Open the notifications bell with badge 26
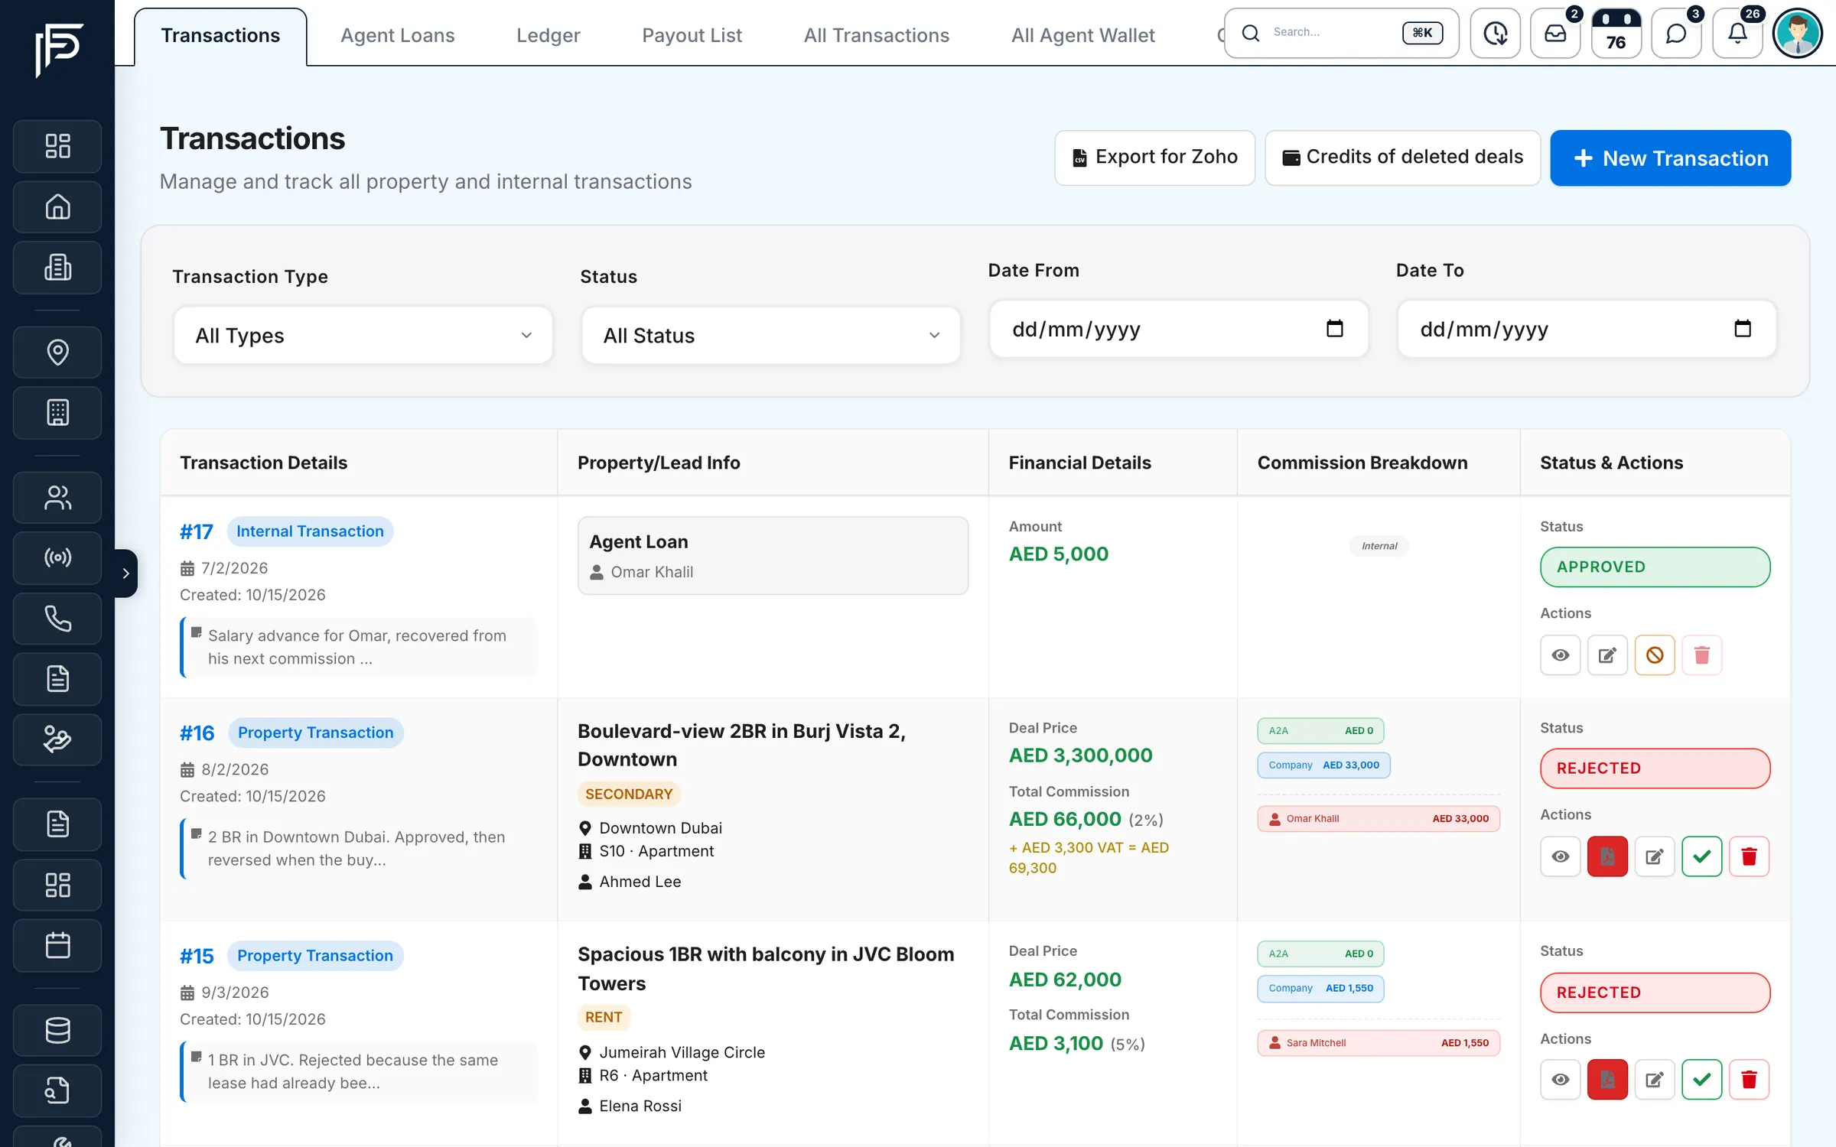The height and width of the screenshot is (1147, 1836). coord(1737,34)
